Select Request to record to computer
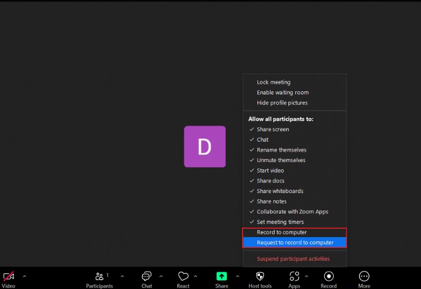The image size is (421, 289). click(295, 243)
